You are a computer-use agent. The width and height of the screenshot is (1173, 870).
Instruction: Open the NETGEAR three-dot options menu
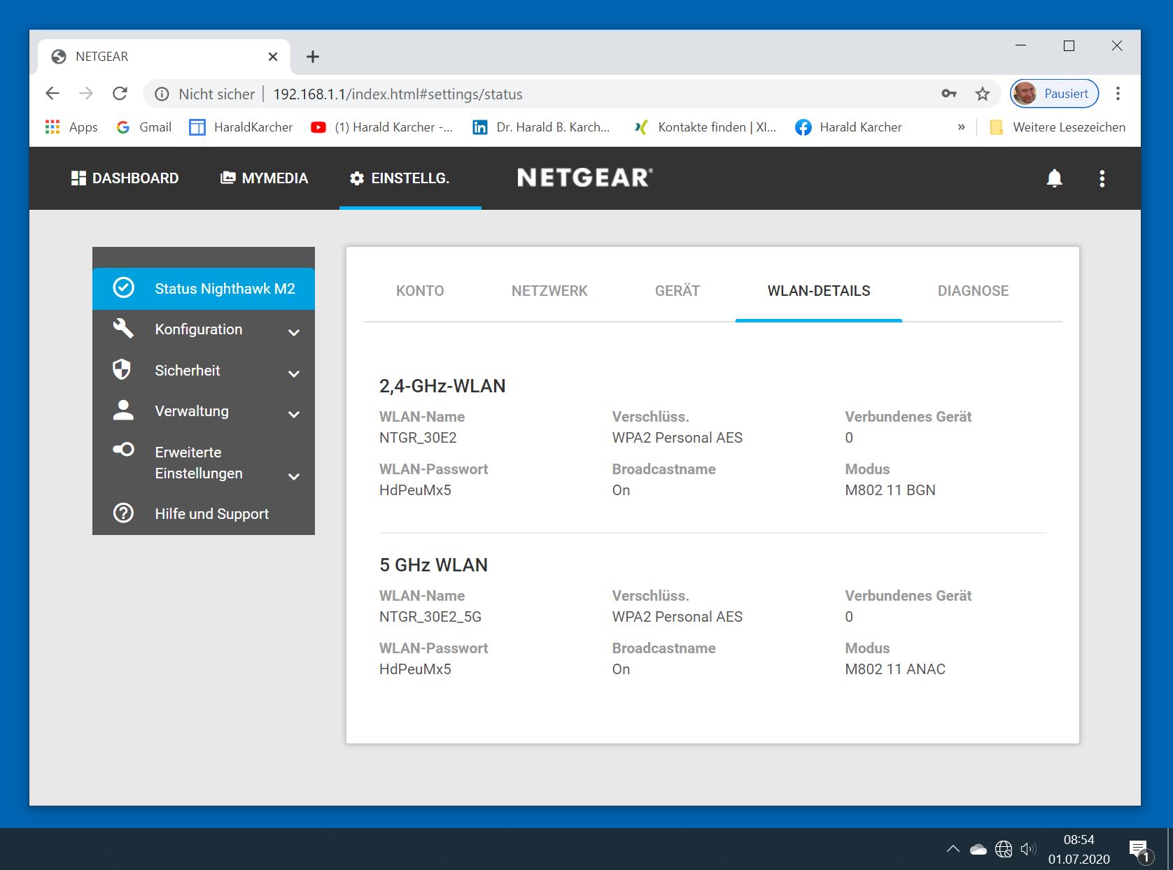tap(1102, 178)
